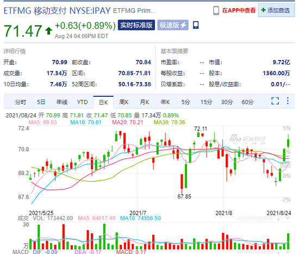Click the volume MA5: 84017.40 label

[x=96, y=218]
